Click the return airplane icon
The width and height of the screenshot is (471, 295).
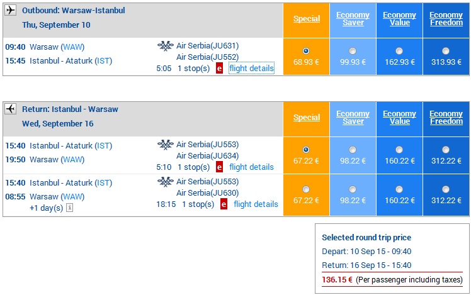[x=10, y=109]
